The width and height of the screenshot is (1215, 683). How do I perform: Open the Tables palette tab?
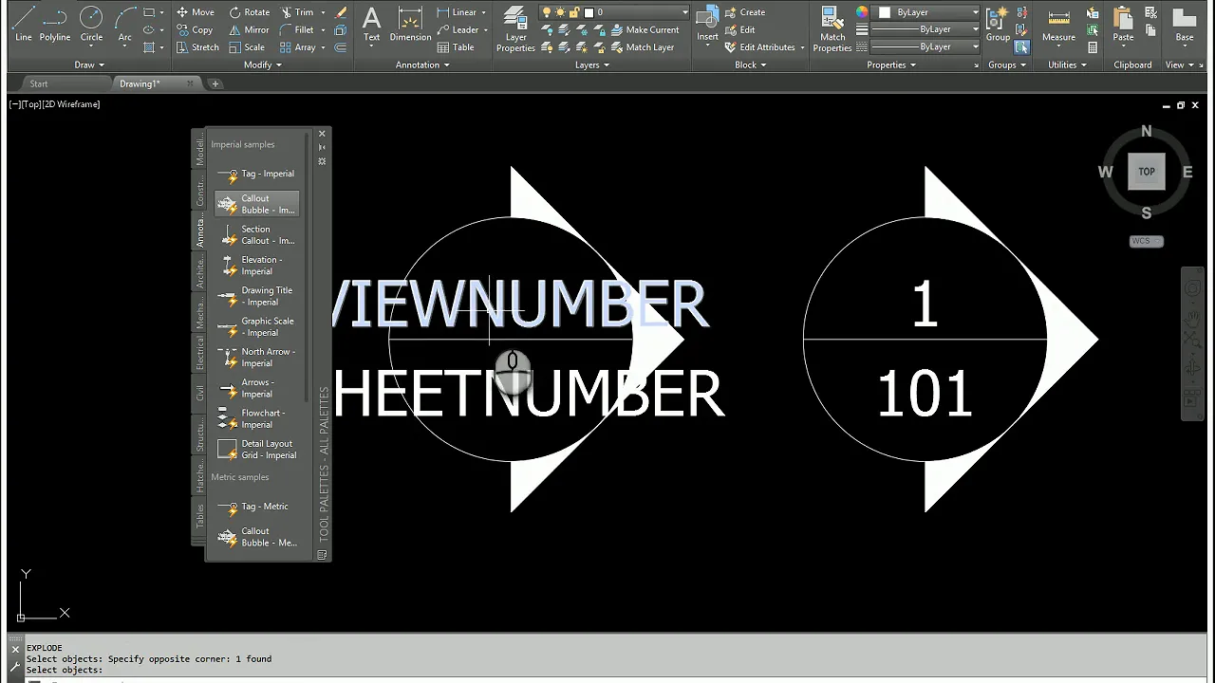(x=199, y=516)
